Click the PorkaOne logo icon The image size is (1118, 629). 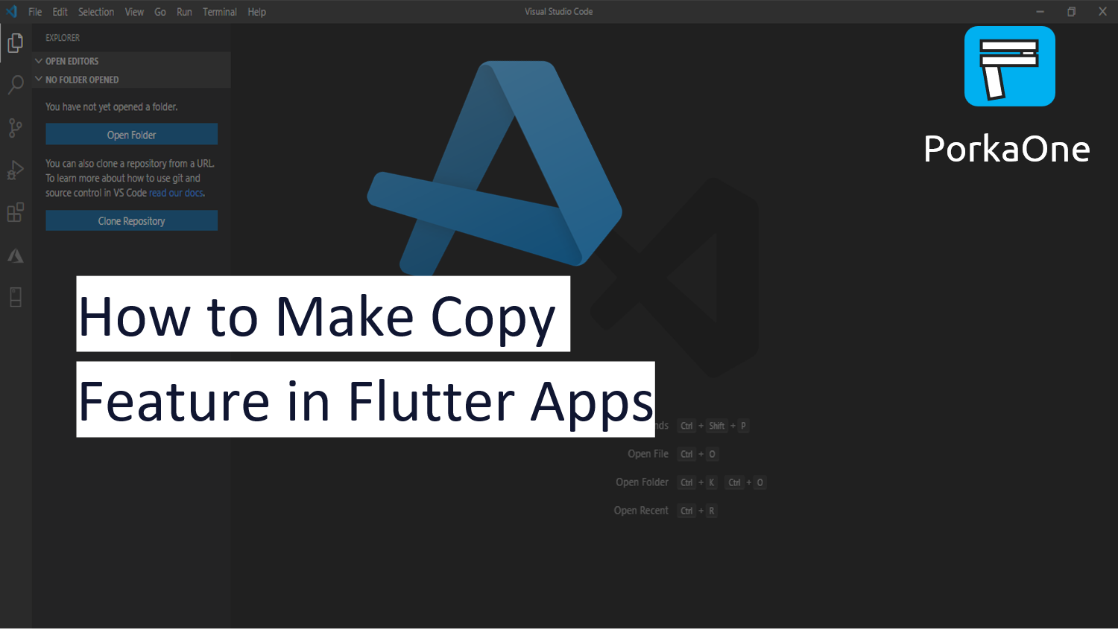pyautogui.click(x=1009, y=66)
